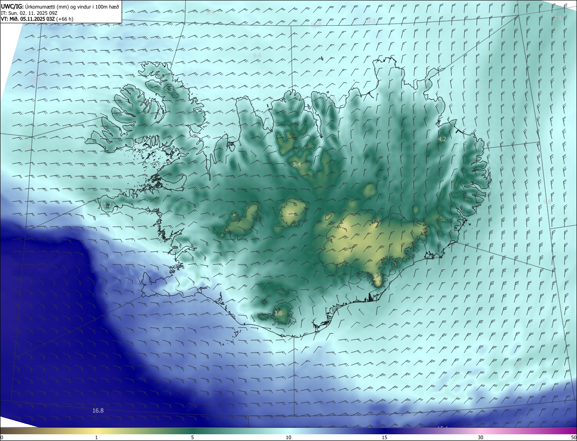Viewport: 577px width, 441px height.
Task: Click the 5.2 value on Snæfellsnes peninsula
Action: (x=107, y=205)
